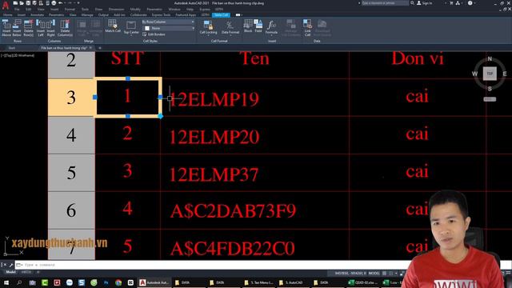This screenshot has height=288, width=512.
Task: Click the AutoCAD application menu logo
Action: (x=6, y=6)
